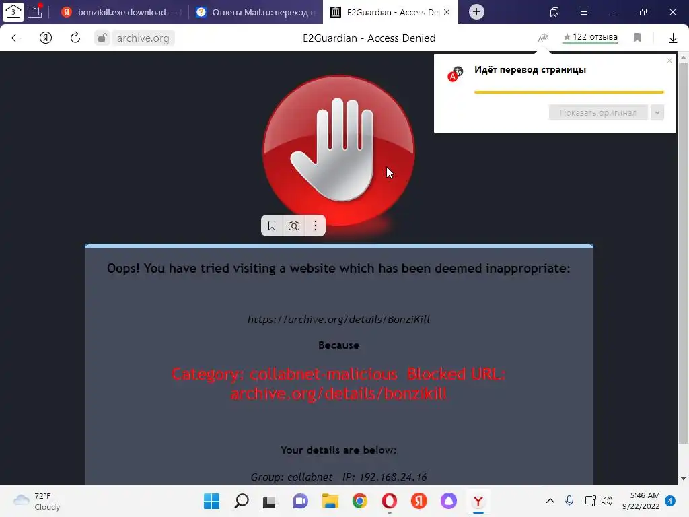Click the red stop hand image

coord(338,150)
